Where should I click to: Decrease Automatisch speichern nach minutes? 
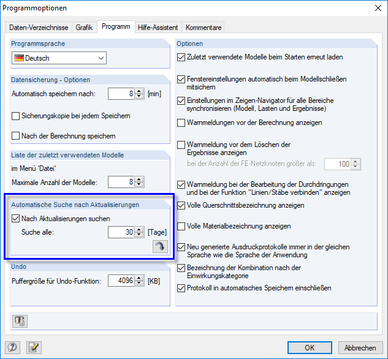139,96
